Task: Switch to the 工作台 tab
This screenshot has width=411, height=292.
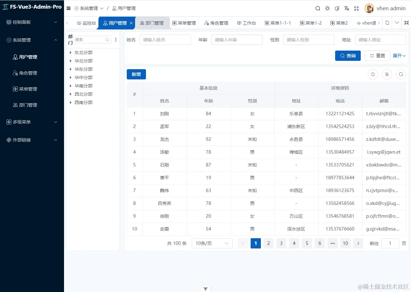Action: pos(246,23)
